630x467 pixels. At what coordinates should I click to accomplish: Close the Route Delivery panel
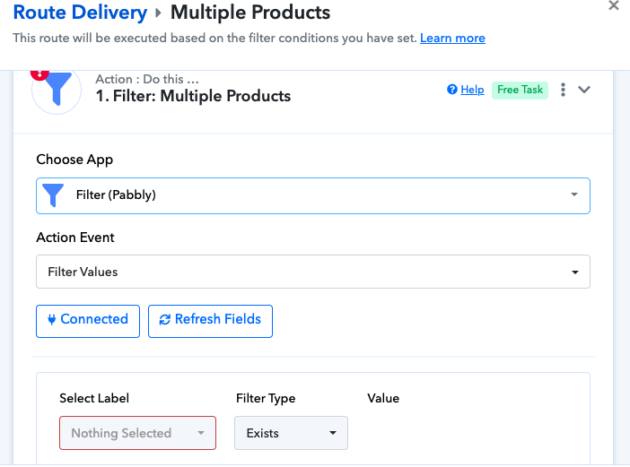614,5
